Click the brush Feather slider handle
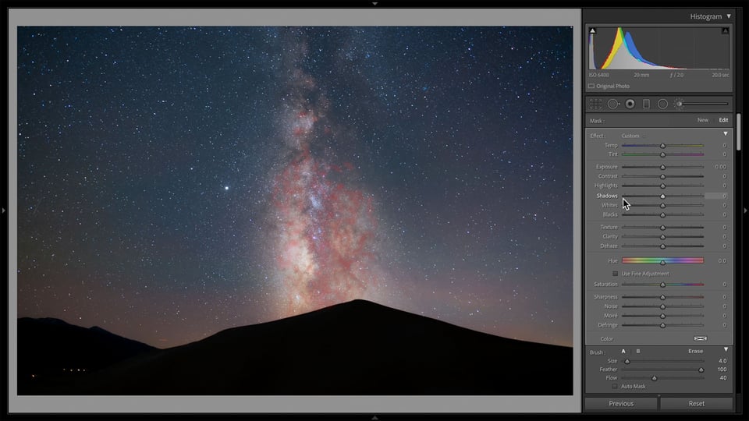749x421 pixels. point(701,370)
